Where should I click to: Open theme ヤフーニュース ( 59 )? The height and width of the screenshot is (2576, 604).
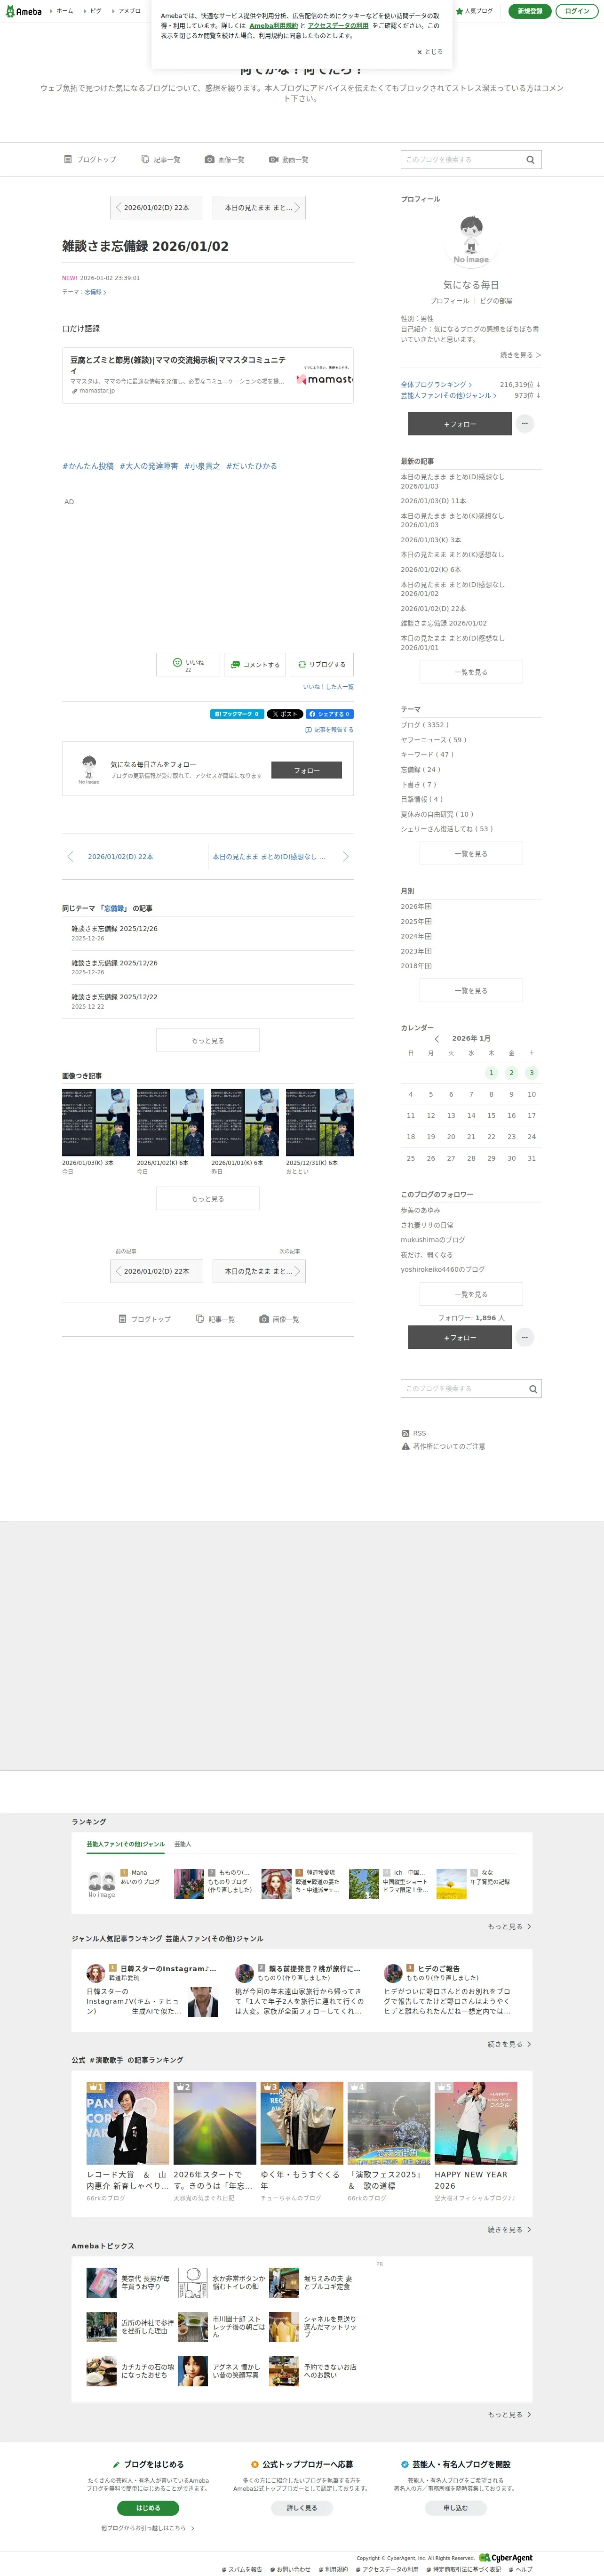click(433, 740)
